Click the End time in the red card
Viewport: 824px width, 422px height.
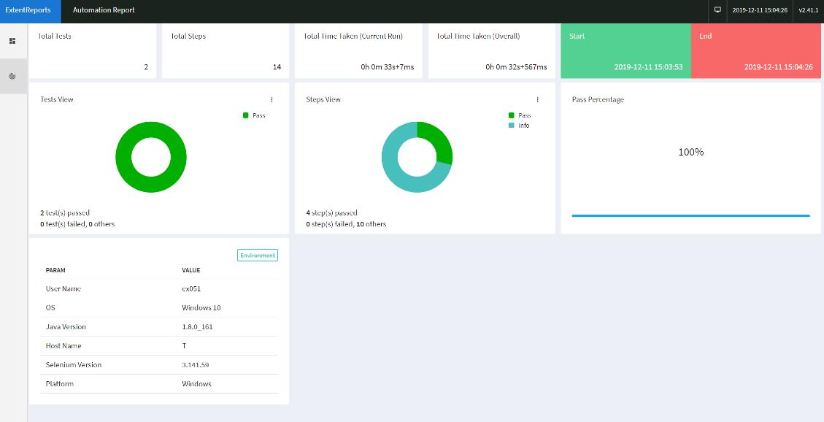pos(778,66)
